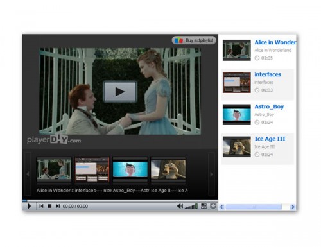The height and width of the screenshot is (247, 321).
Task: Stop playback with the stop button
Action: 49,206
